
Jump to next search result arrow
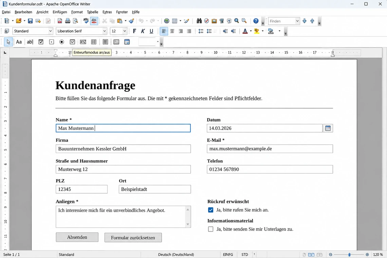tap(304, 21)
